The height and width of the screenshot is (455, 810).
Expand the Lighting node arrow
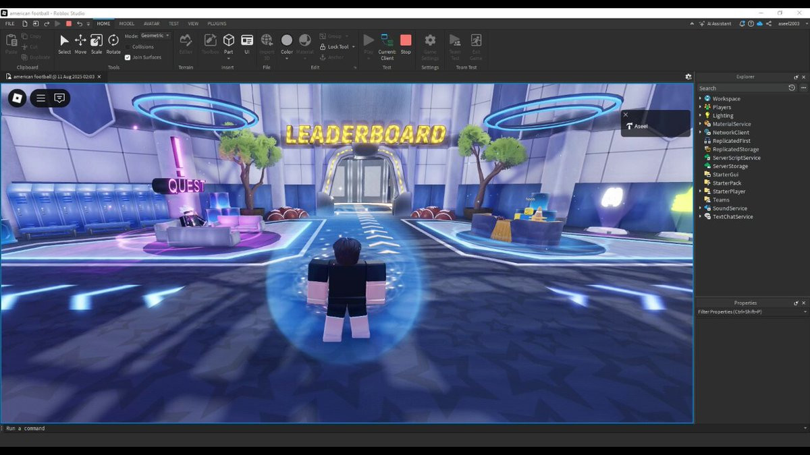click(x=700, y=115)
